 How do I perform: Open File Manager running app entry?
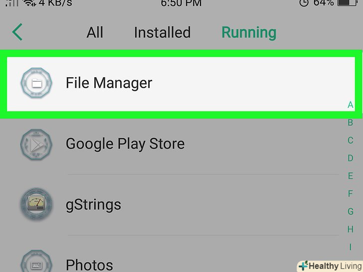pyautogui.click(x=180, y=83)
